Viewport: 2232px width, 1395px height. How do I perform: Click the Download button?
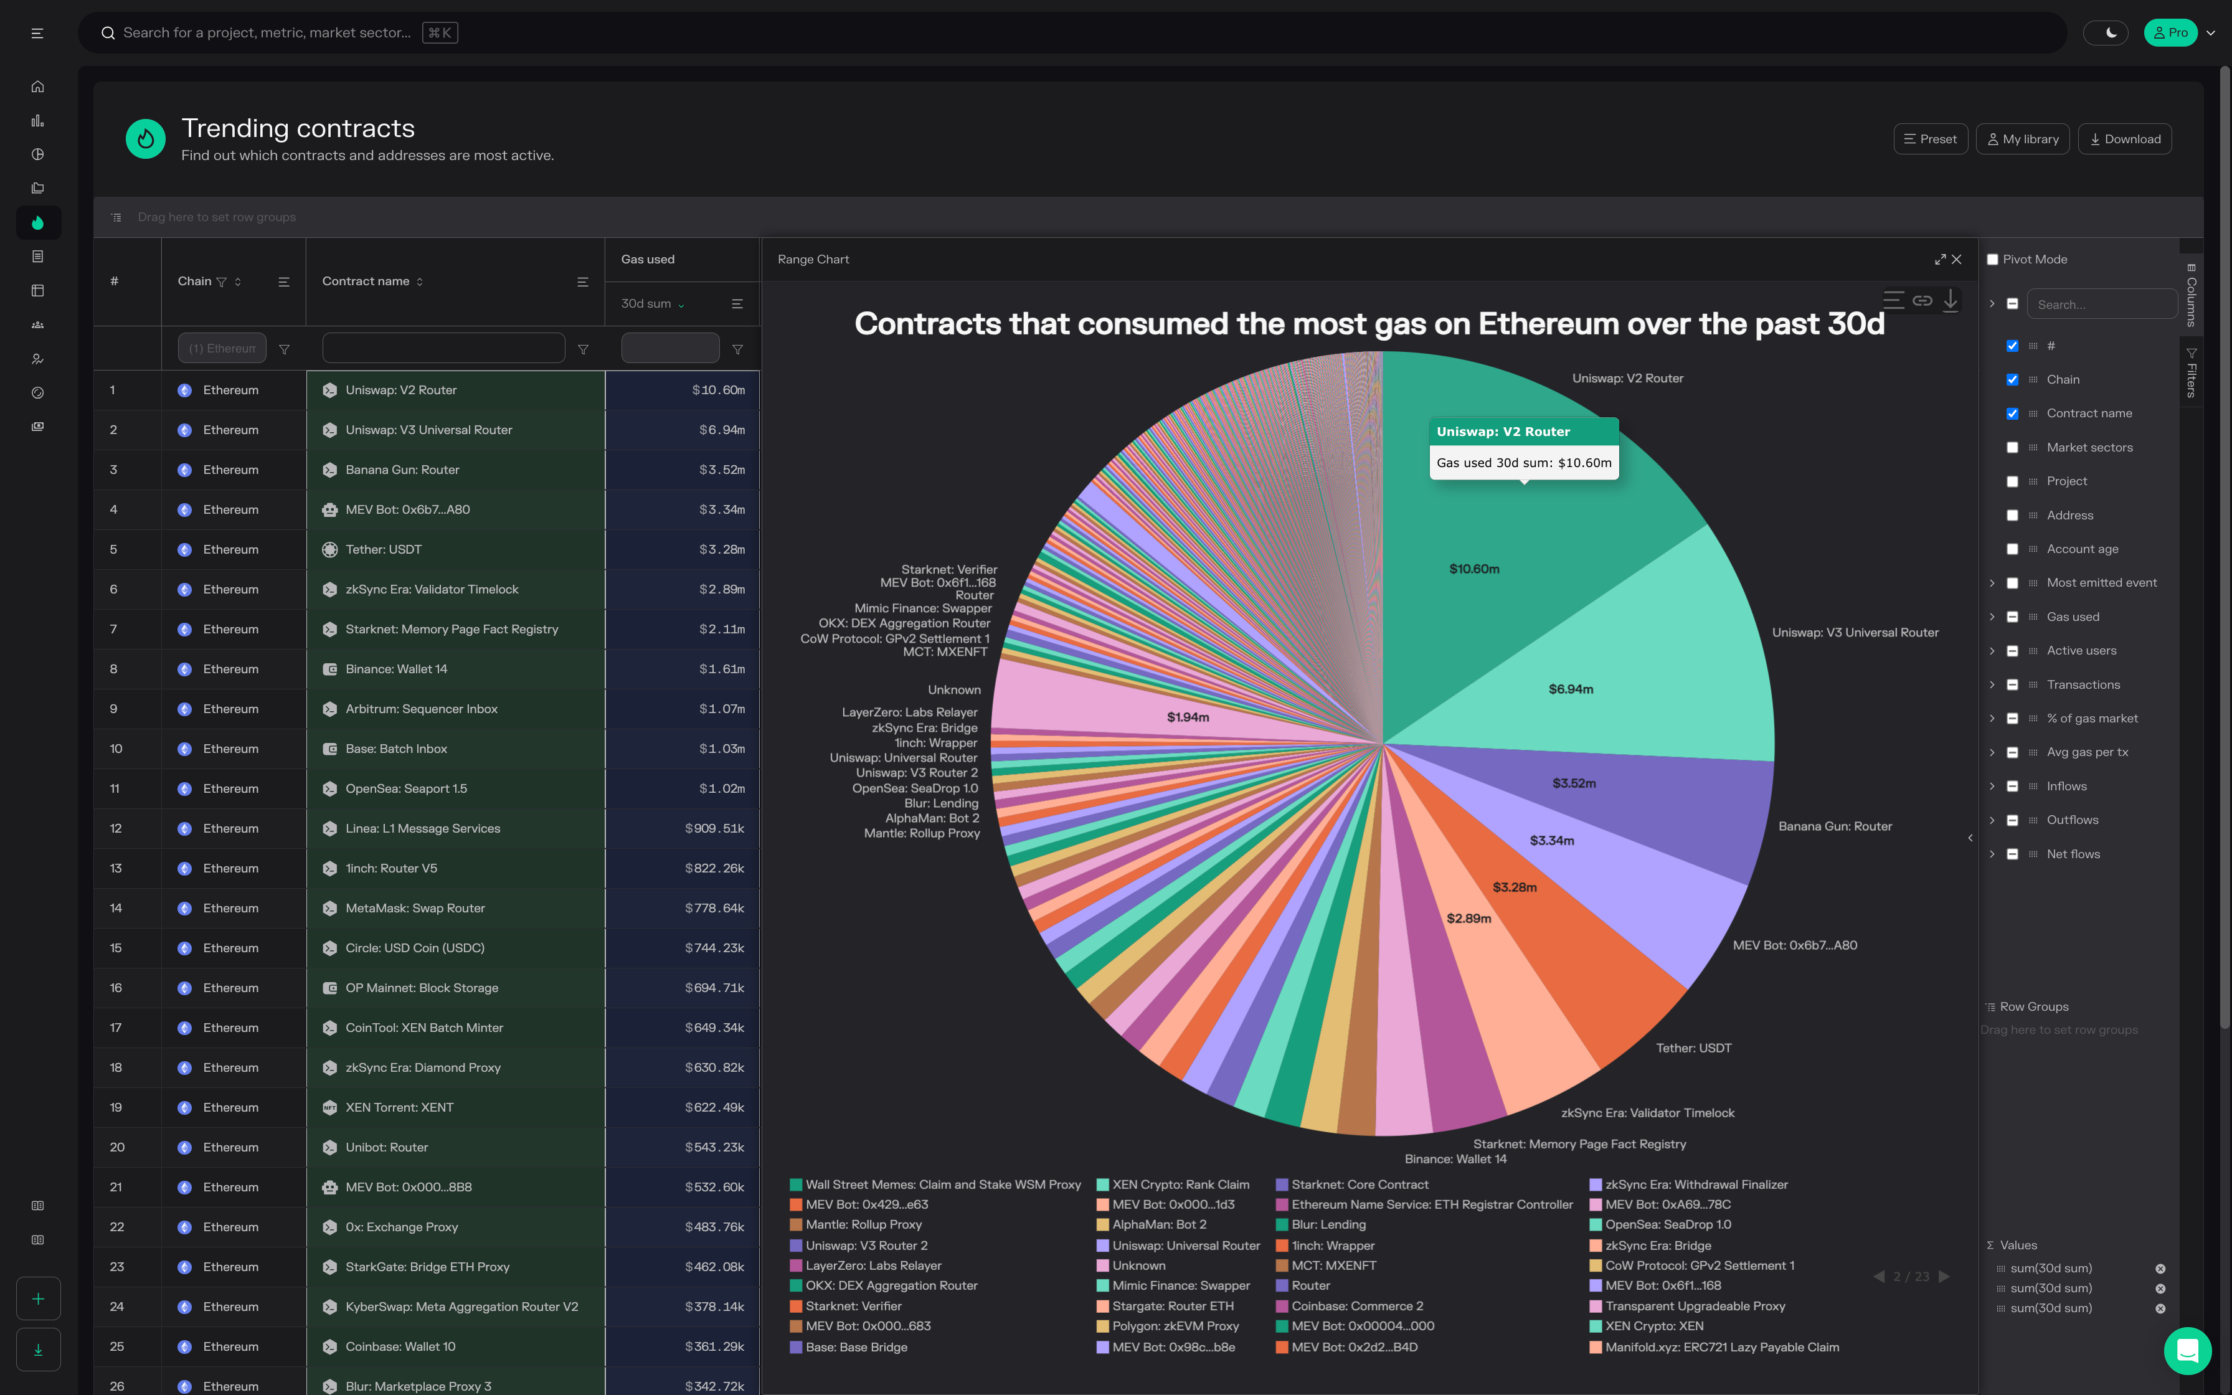2124,139
